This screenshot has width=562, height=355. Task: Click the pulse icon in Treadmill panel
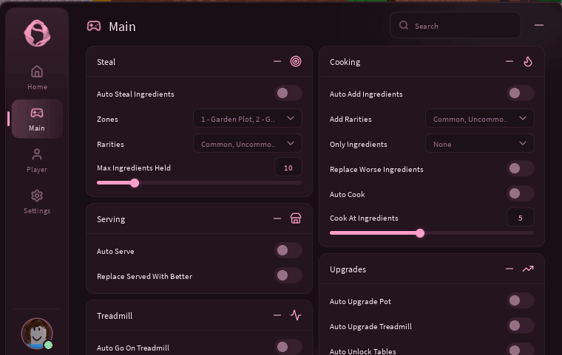(296, 315)
